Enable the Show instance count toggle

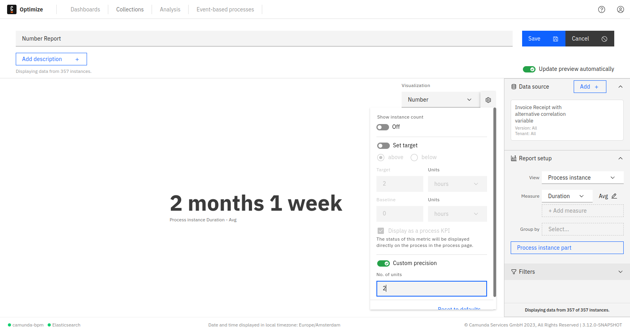382,127
